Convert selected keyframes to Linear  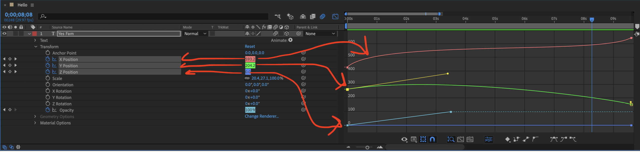526,139
